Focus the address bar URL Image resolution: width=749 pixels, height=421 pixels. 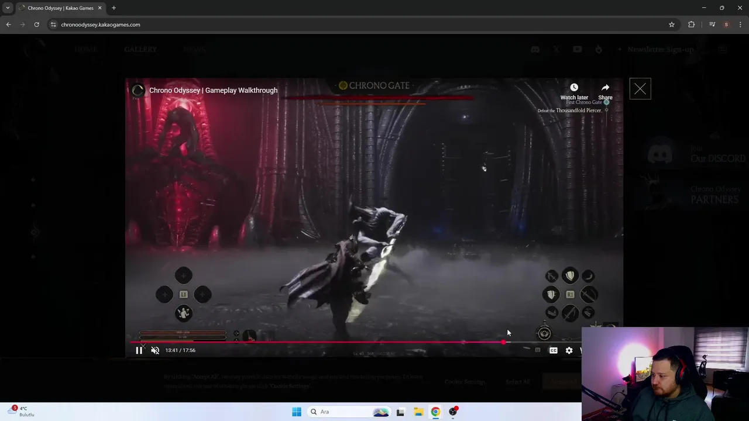click(100, 25)
